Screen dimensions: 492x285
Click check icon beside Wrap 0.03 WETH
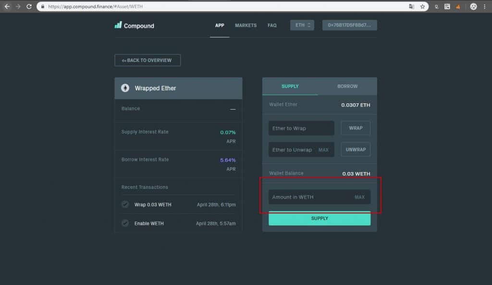click(x=125, y=204)
